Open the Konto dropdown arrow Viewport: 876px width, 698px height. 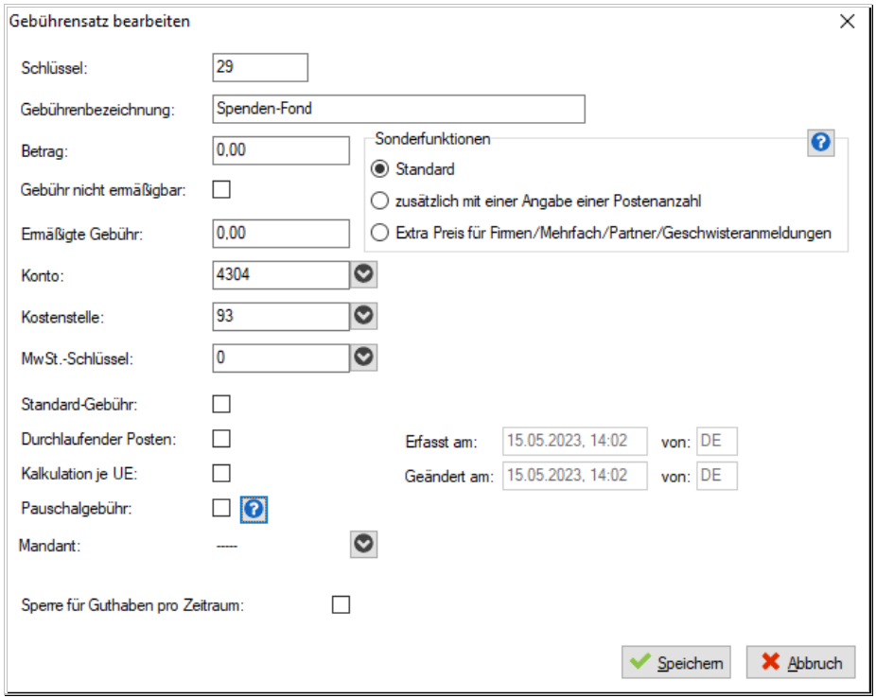363,274
